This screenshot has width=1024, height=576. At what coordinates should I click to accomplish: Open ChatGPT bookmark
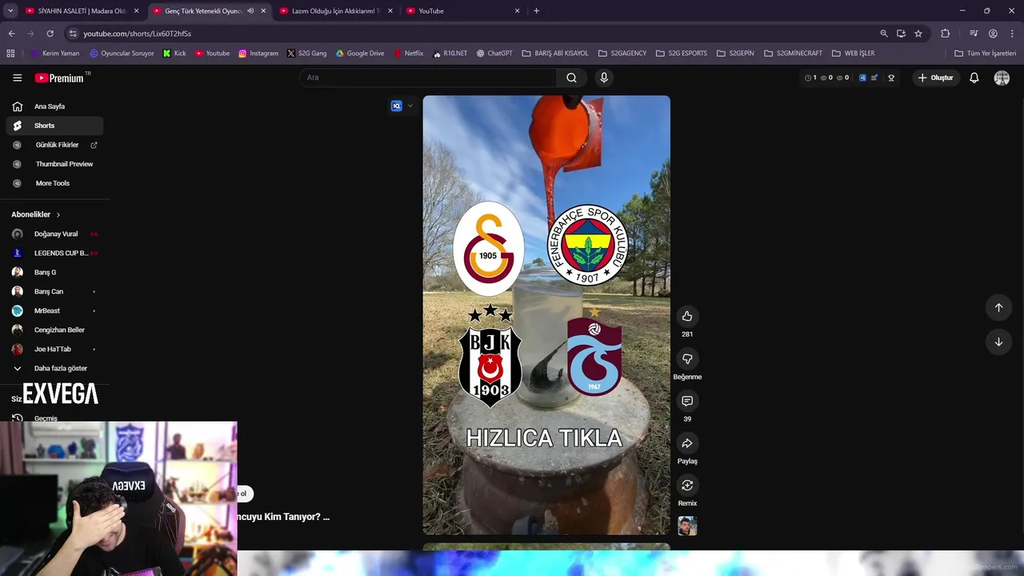(494, 53)
